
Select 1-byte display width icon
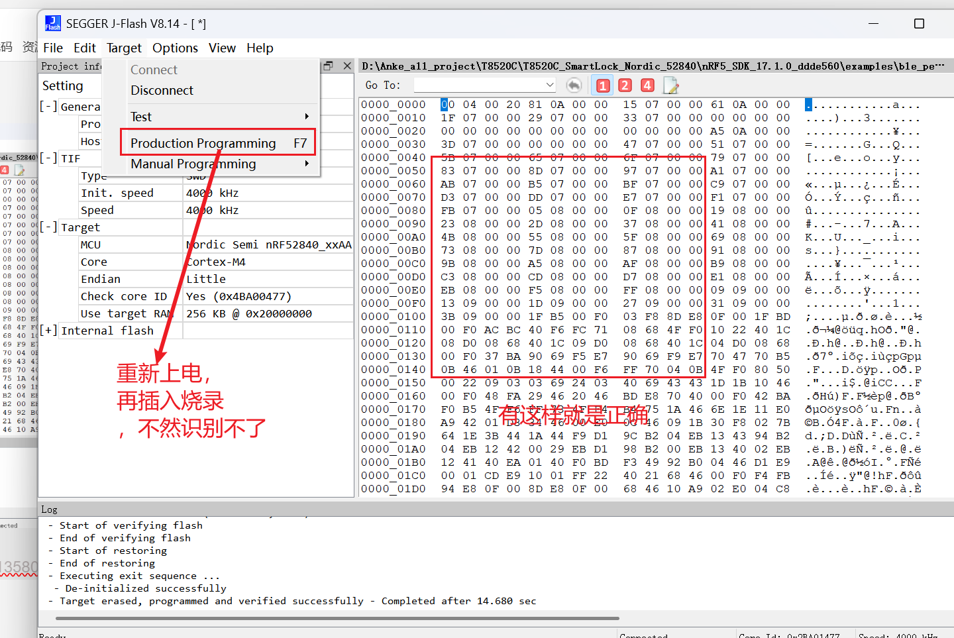tap(603, 85)
